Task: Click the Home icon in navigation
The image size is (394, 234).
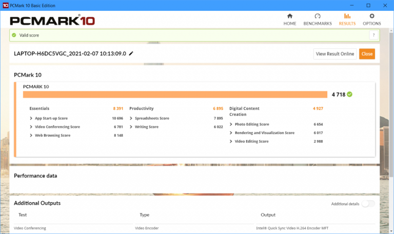Action: click(290, 16)
